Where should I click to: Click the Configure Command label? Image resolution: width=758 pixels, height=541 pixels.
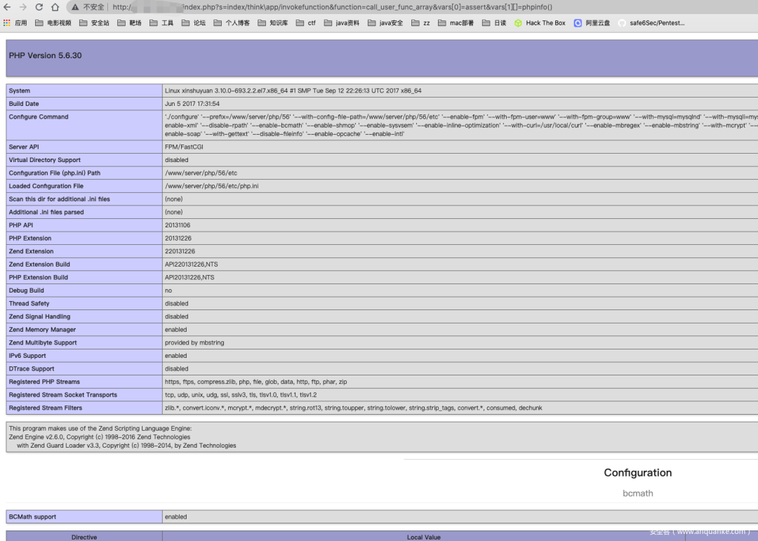point(39,117)
